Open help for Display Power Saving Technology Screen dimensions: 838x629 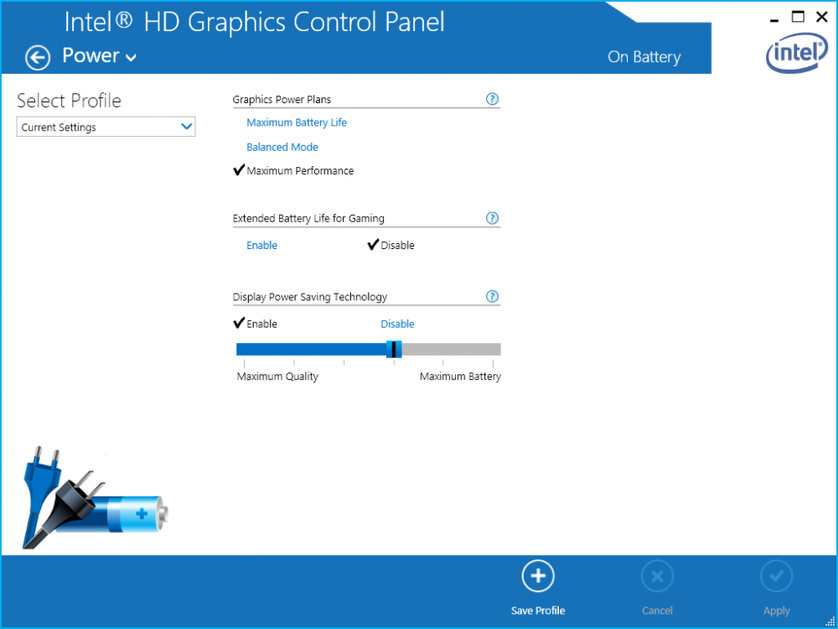point(492,296)
